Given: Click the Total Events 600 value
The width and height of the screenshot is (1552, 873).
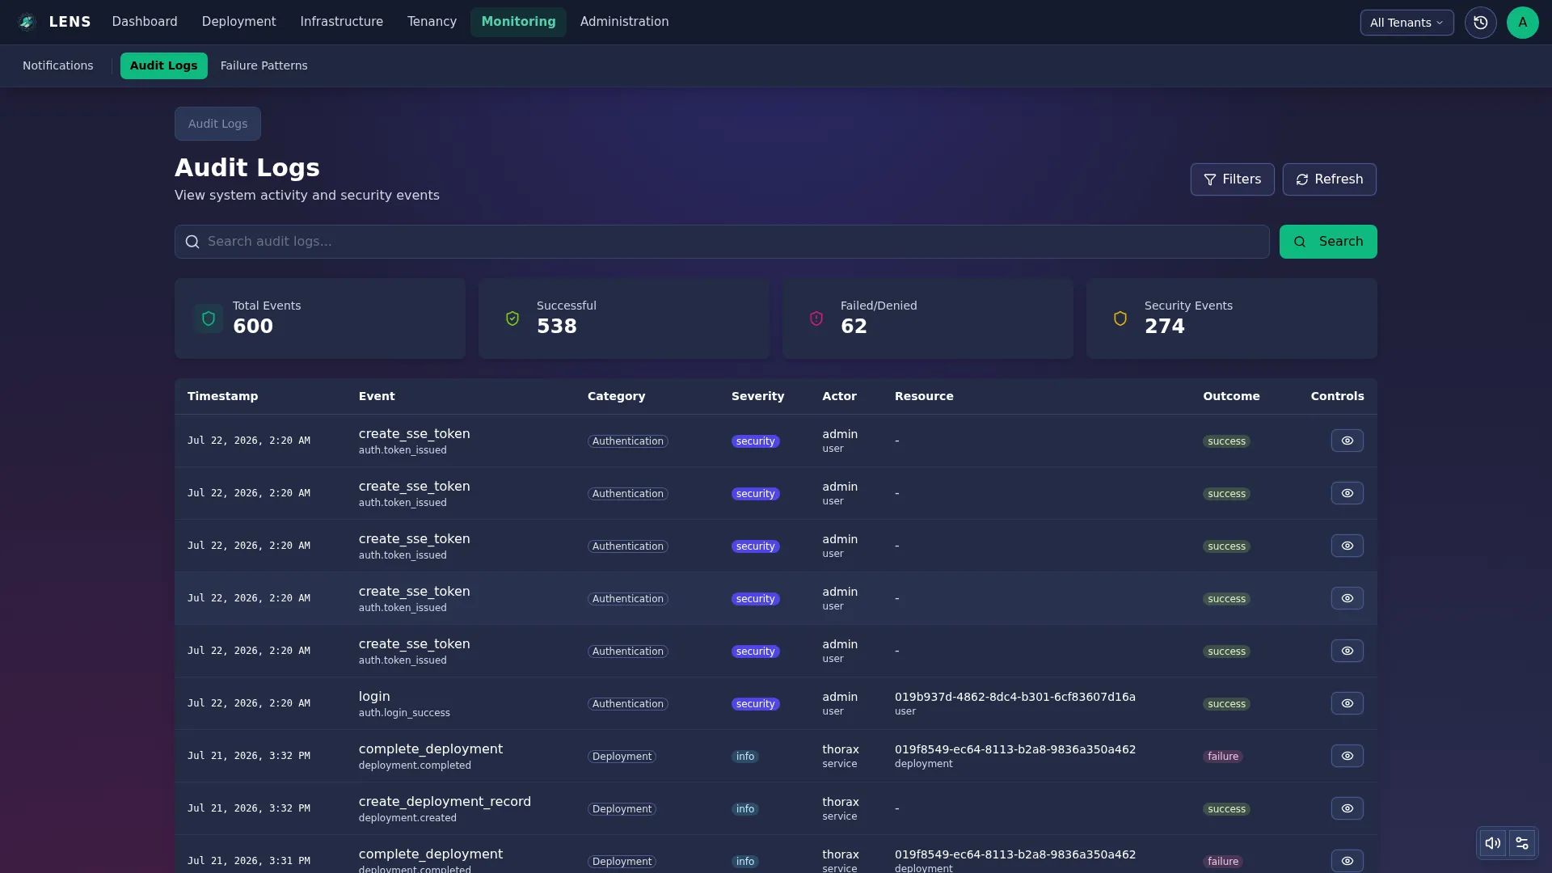Looking at the screenshot, I should (x=253, y=327).
